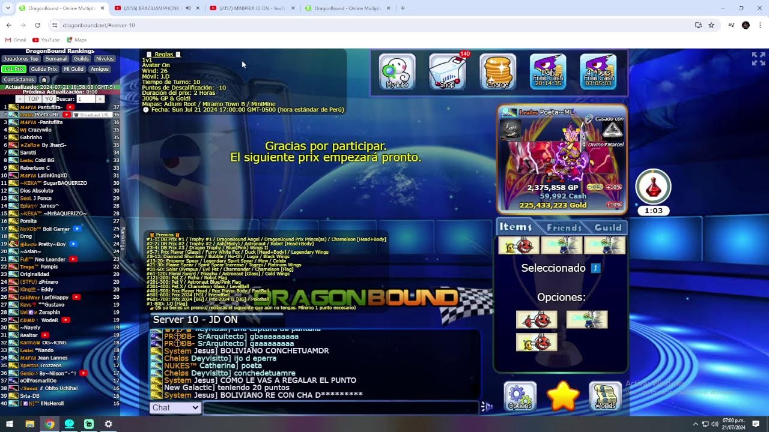Open the Amigos ranking

click(100, 69)
